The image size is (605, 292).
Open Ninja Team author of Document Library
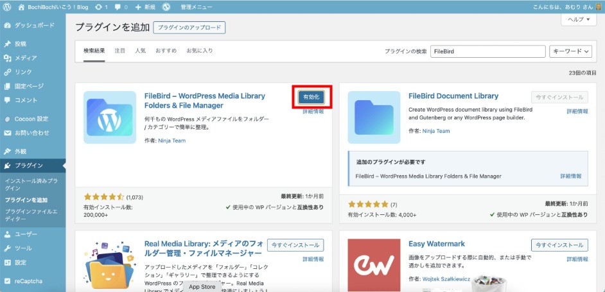(436, 131)
